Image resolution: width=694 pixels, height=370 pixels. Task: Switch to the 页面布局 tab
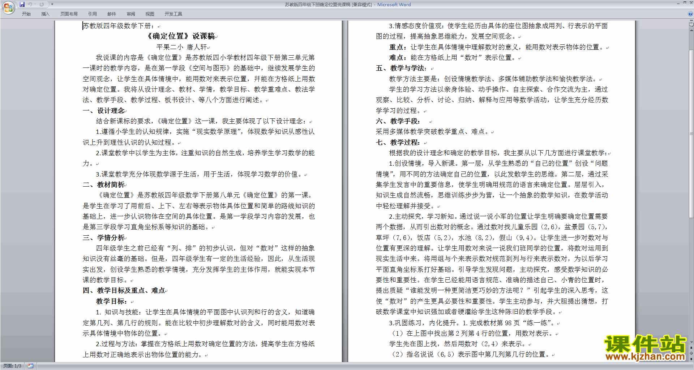click(x=69, y=14)
